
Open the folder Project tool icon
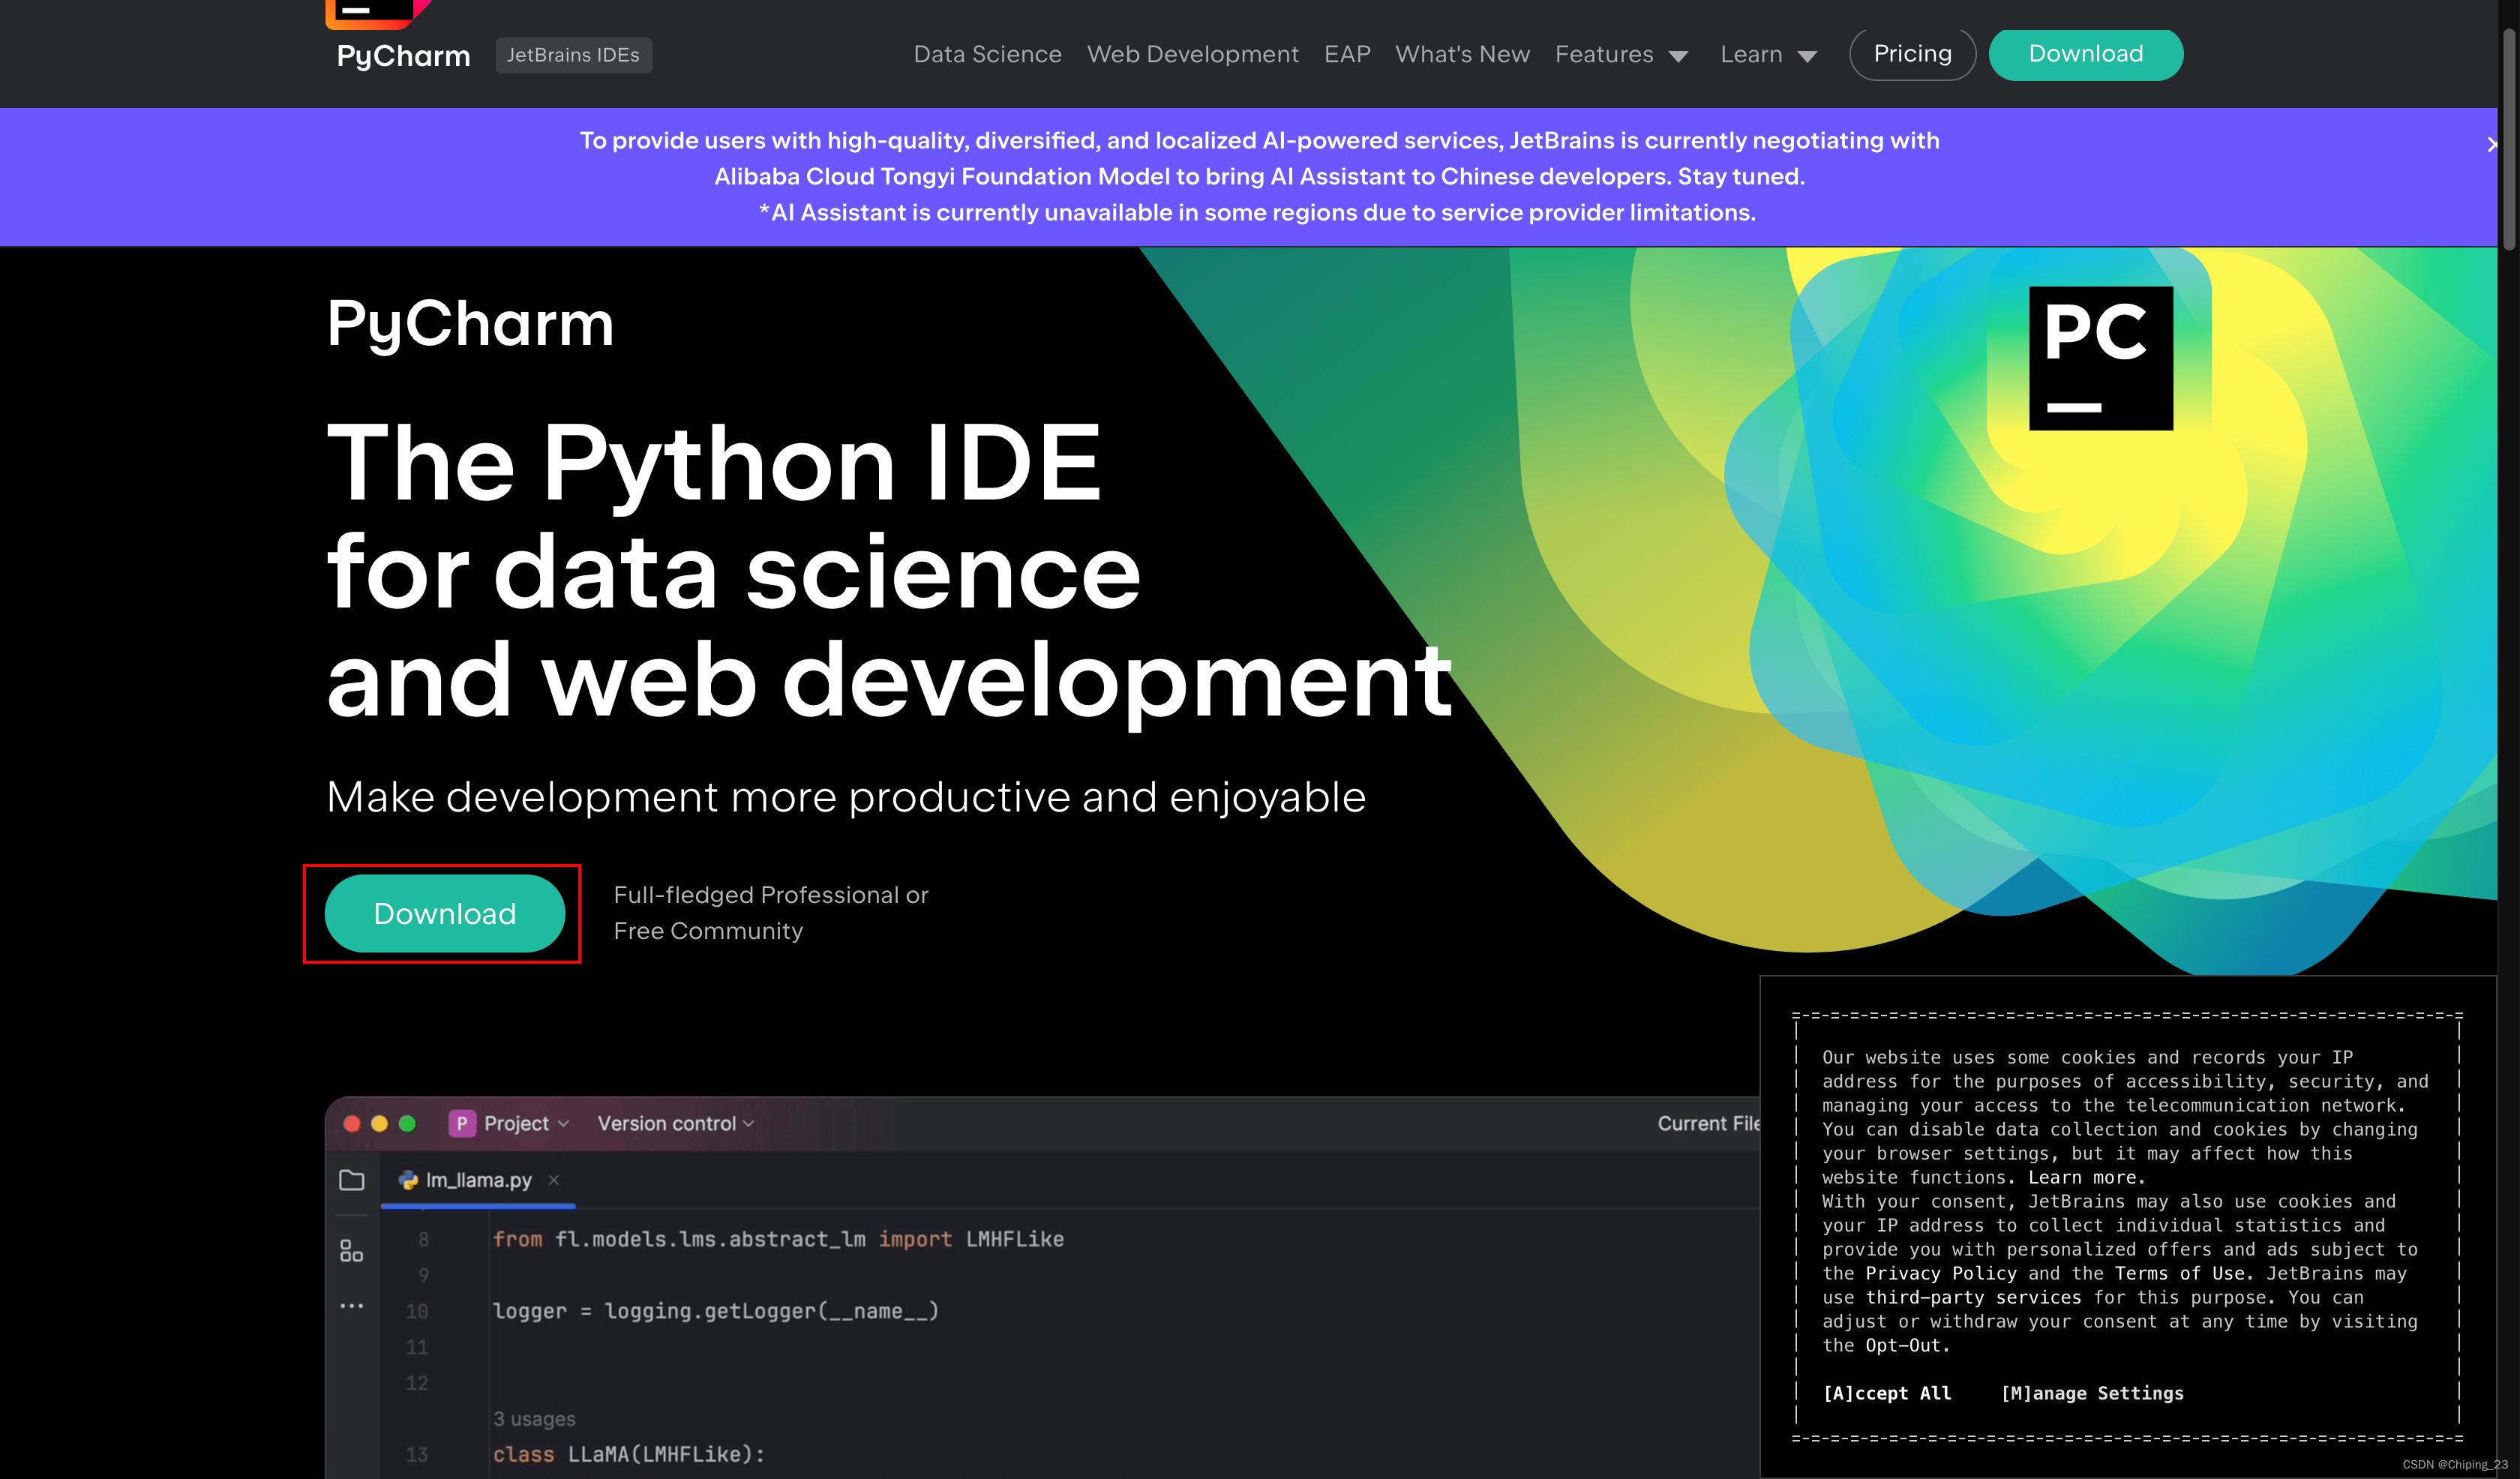(x=352, y=1180)
